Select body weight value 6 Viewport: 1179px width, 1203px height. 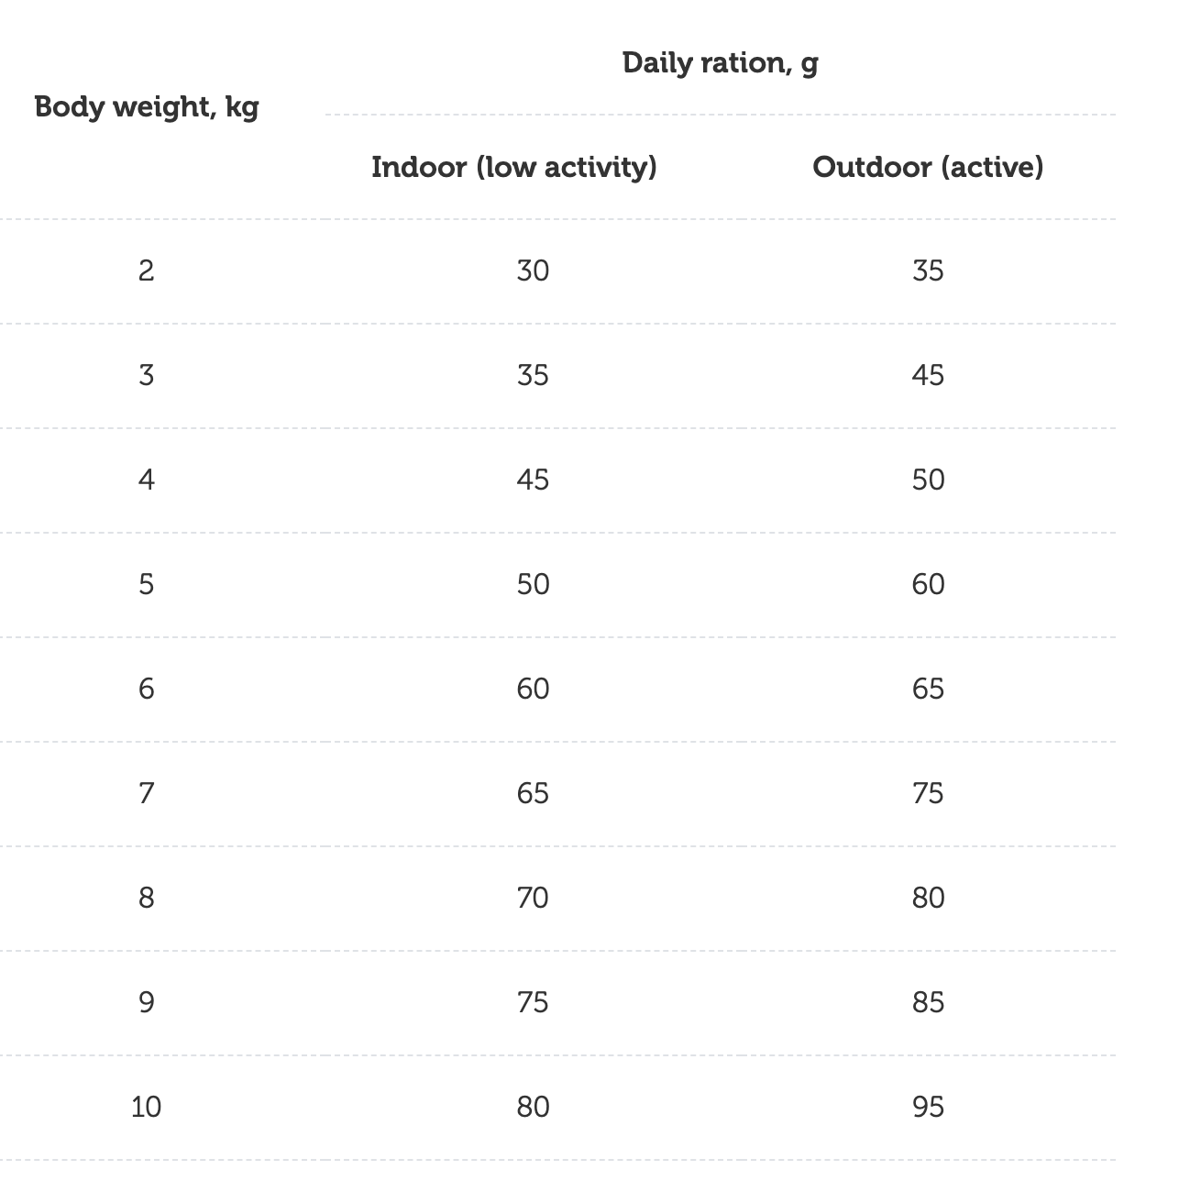(x=147, y=689)
